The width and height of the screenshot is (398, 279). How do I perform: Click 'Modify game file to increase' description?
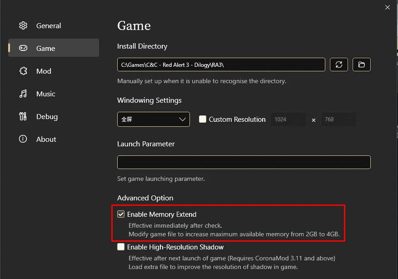click(234, 234)
